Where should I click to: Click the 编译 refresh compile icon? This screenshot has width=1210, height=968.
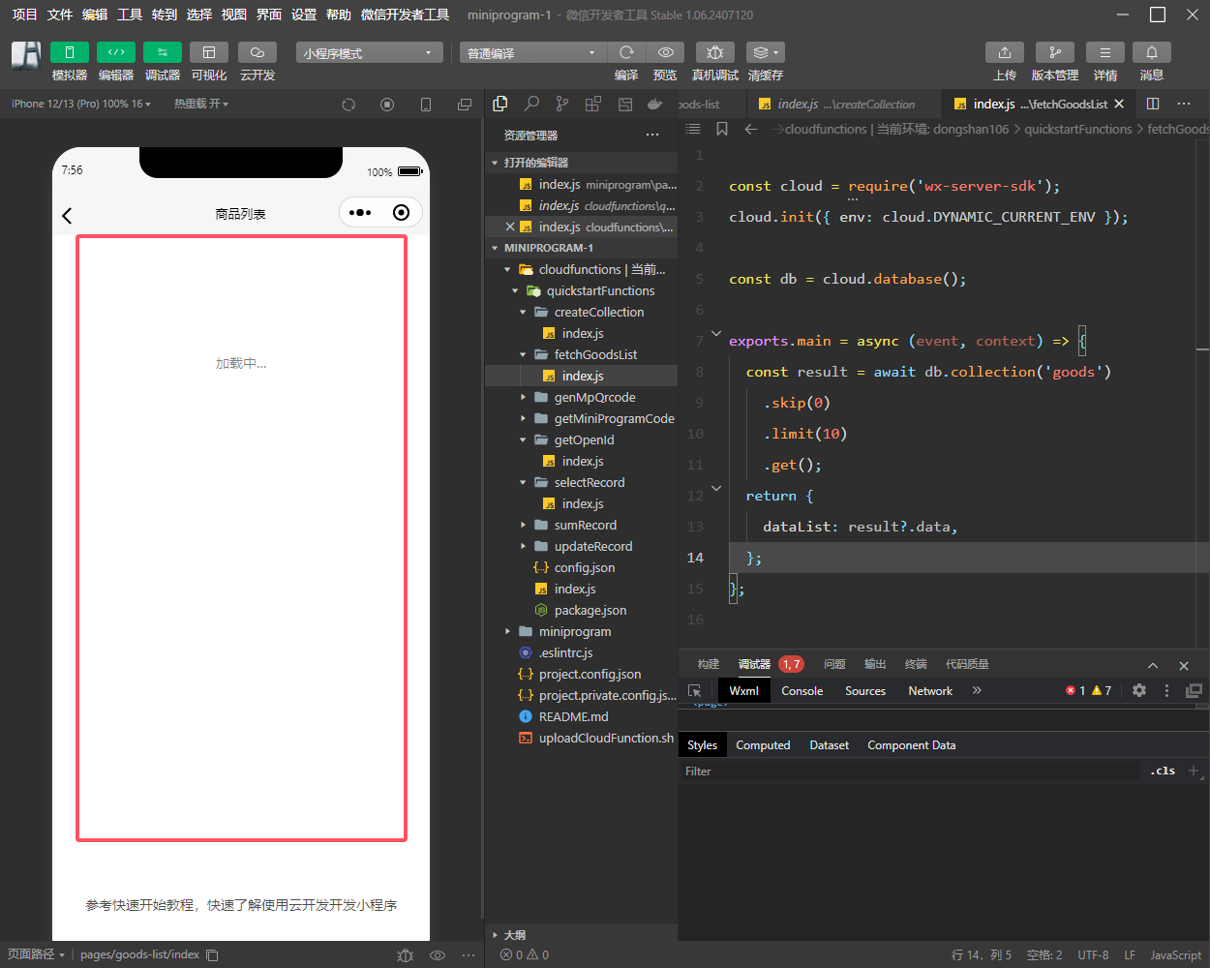[626, 52]
